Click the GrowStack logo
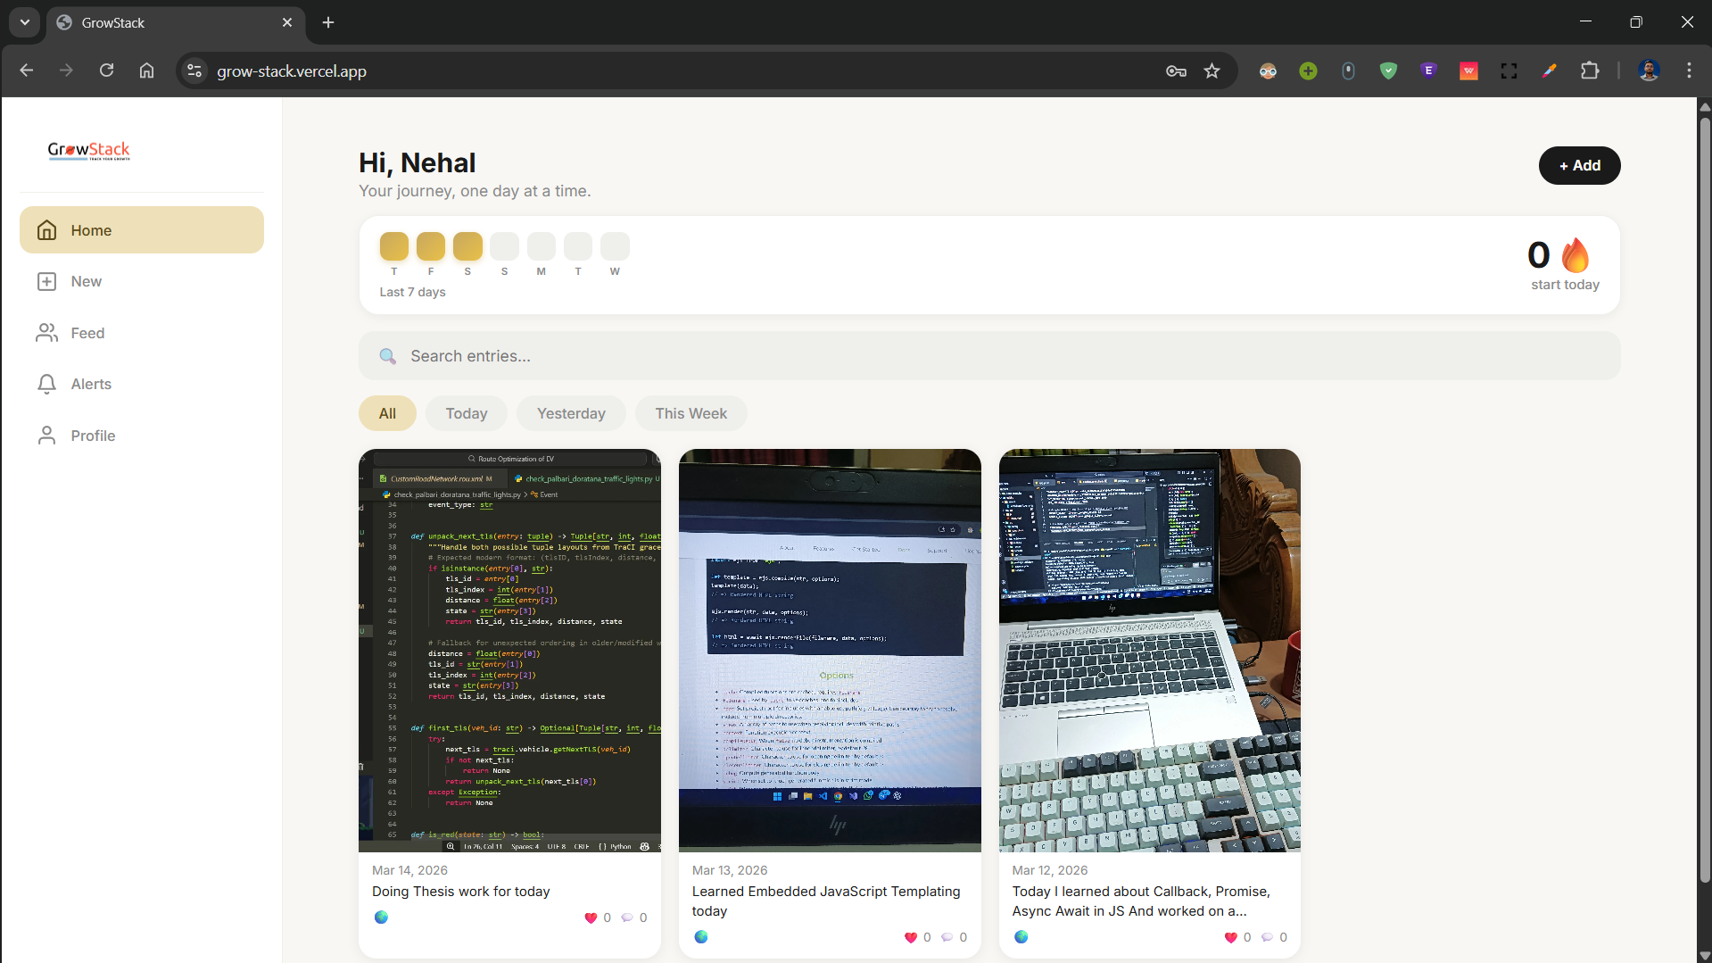1712x963 pixels. click(88, 150)
